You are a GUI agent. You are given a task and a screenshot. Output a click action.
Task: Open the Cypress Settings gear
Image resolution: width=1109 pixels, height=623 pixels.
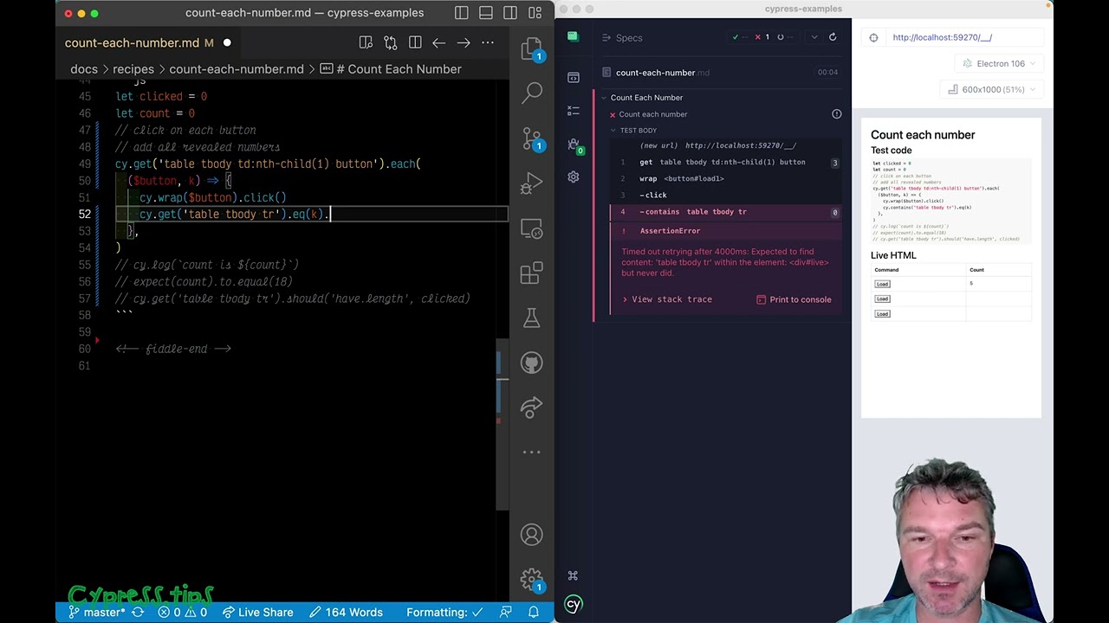pyautogui.click(x=573, y=177)
